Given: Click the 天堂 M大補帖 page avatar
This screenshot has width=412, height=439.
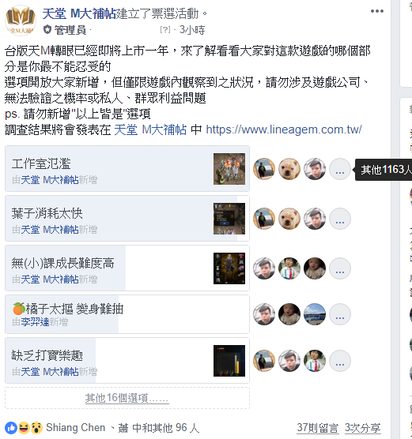Looking at the screenshot, I should coord(21,21).
